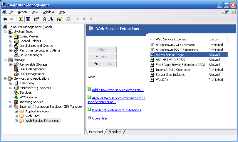Screen dimensions: 238x142
Task: Click the Pause item toolbar icon
Action: [90, 19]
